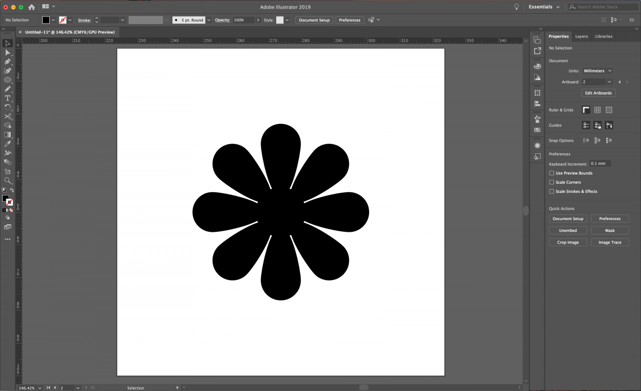This screenshot has width=641, height=391.
Task: Switch to the Libraries tab
Action: pos(604,36)
